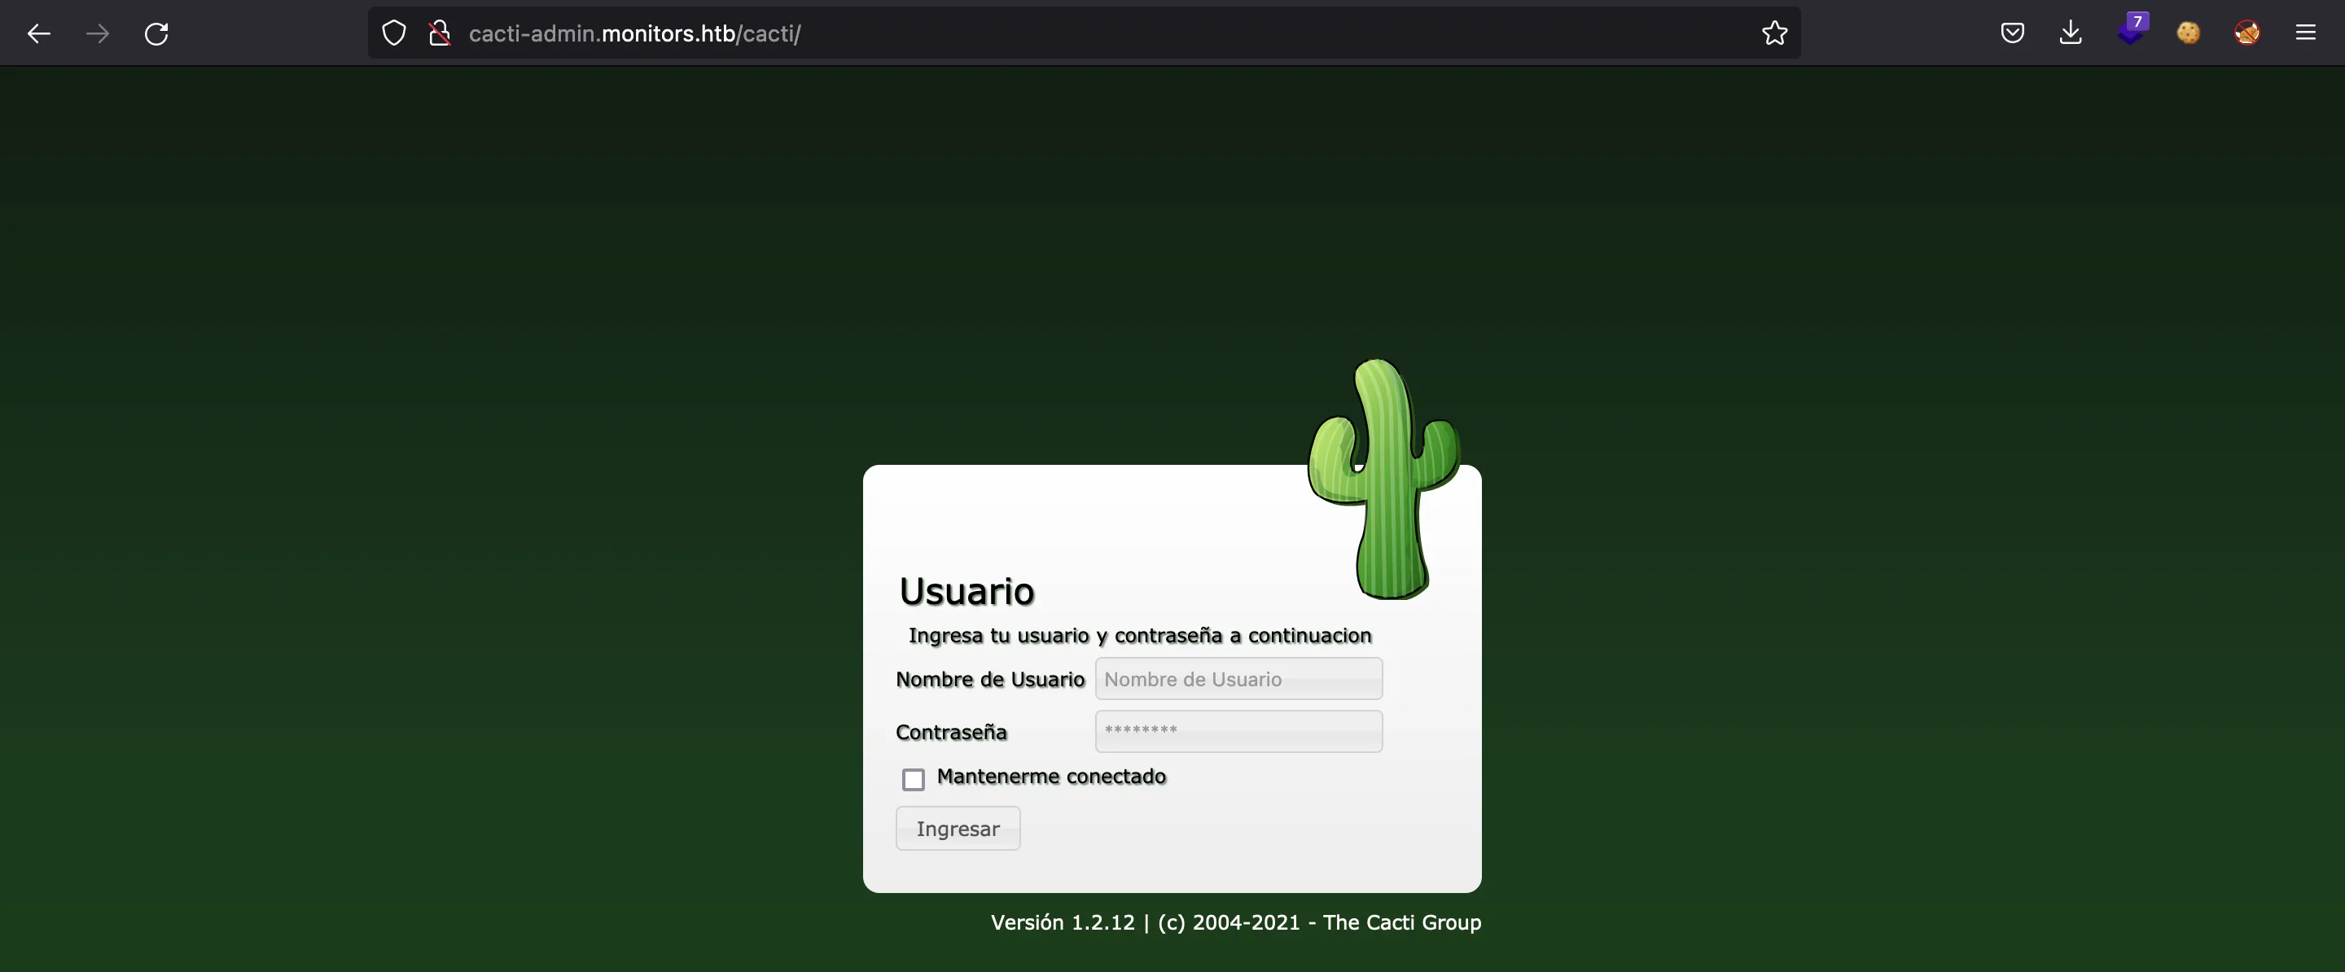Click the insecure connection padlock icon
Viewport: 2345px width, 972px height.
[x=440, y=33]
